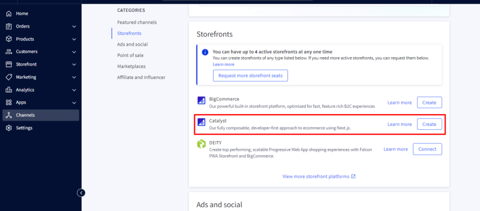
Task: Expand the Customers menu chevron
Action: 74,52
